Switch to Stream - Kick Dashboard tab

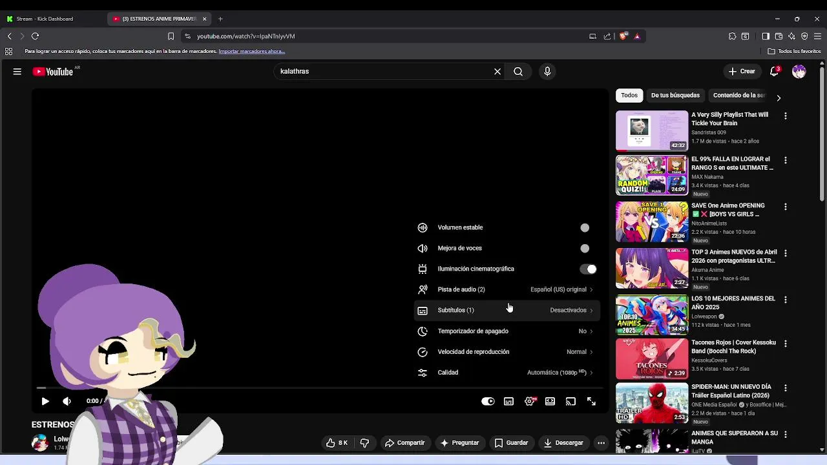(x=54, y=19)
